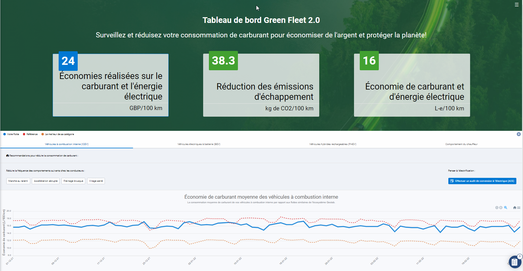
Task: Zoom out on the fuel economy chart
Action: (501, 208)
